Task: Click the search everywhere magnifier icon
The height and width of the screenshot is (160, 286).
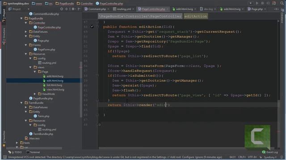Action: click(282, 3)
